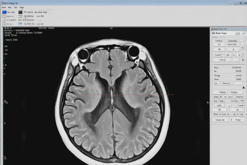Click the upper X icon in the side panel

[x=243, y=48]
